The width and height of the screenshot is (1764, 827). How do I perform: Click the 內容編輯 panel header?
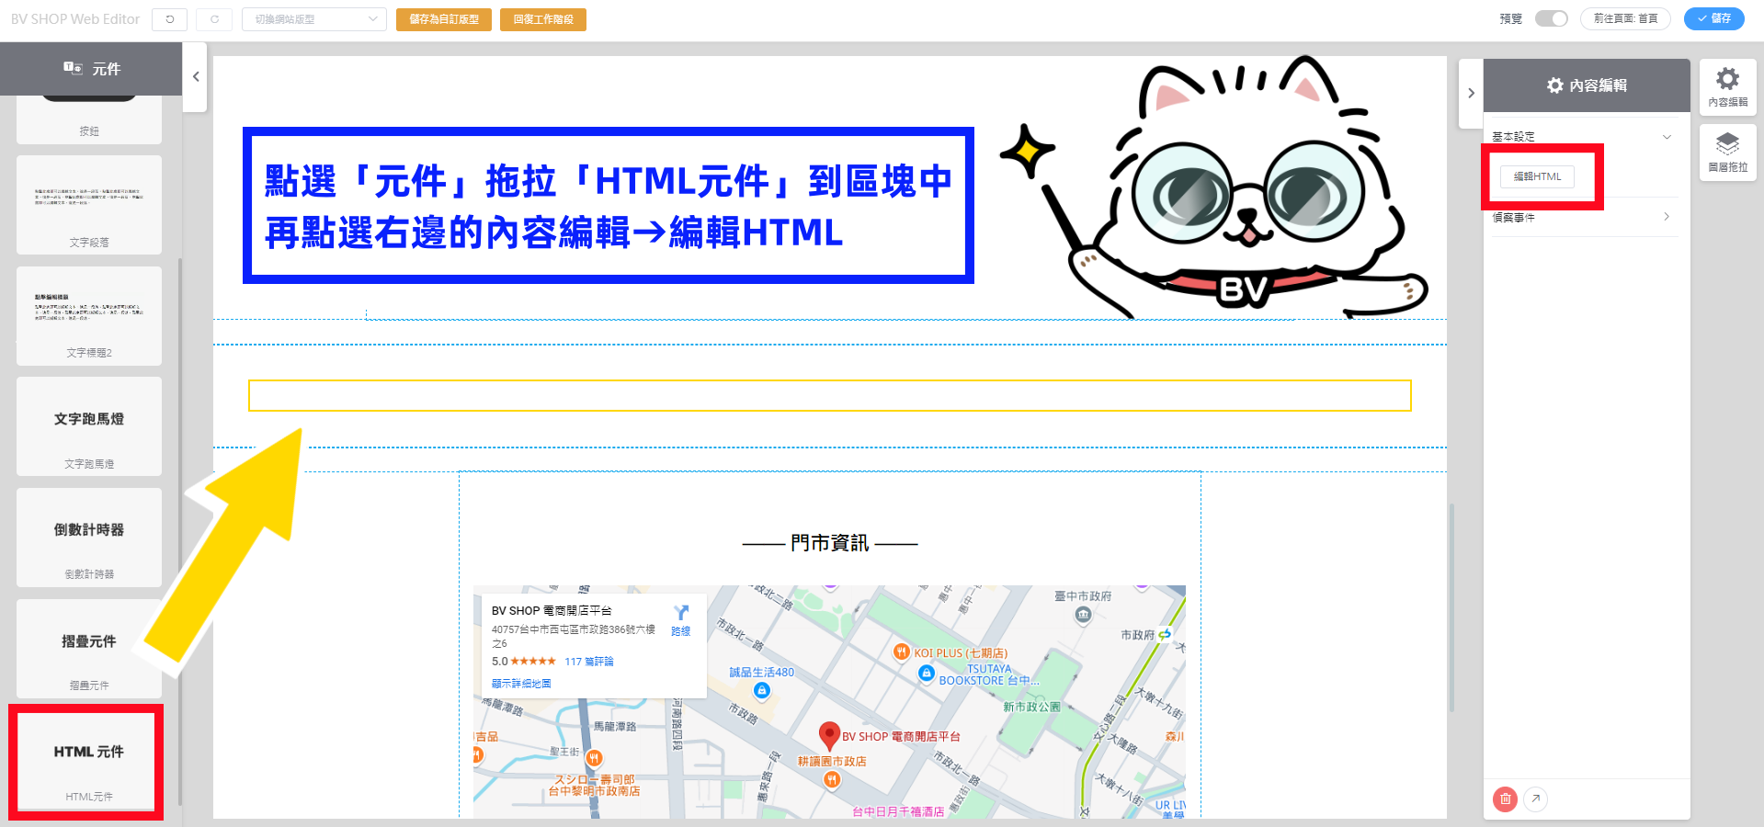coord(1587,85)
